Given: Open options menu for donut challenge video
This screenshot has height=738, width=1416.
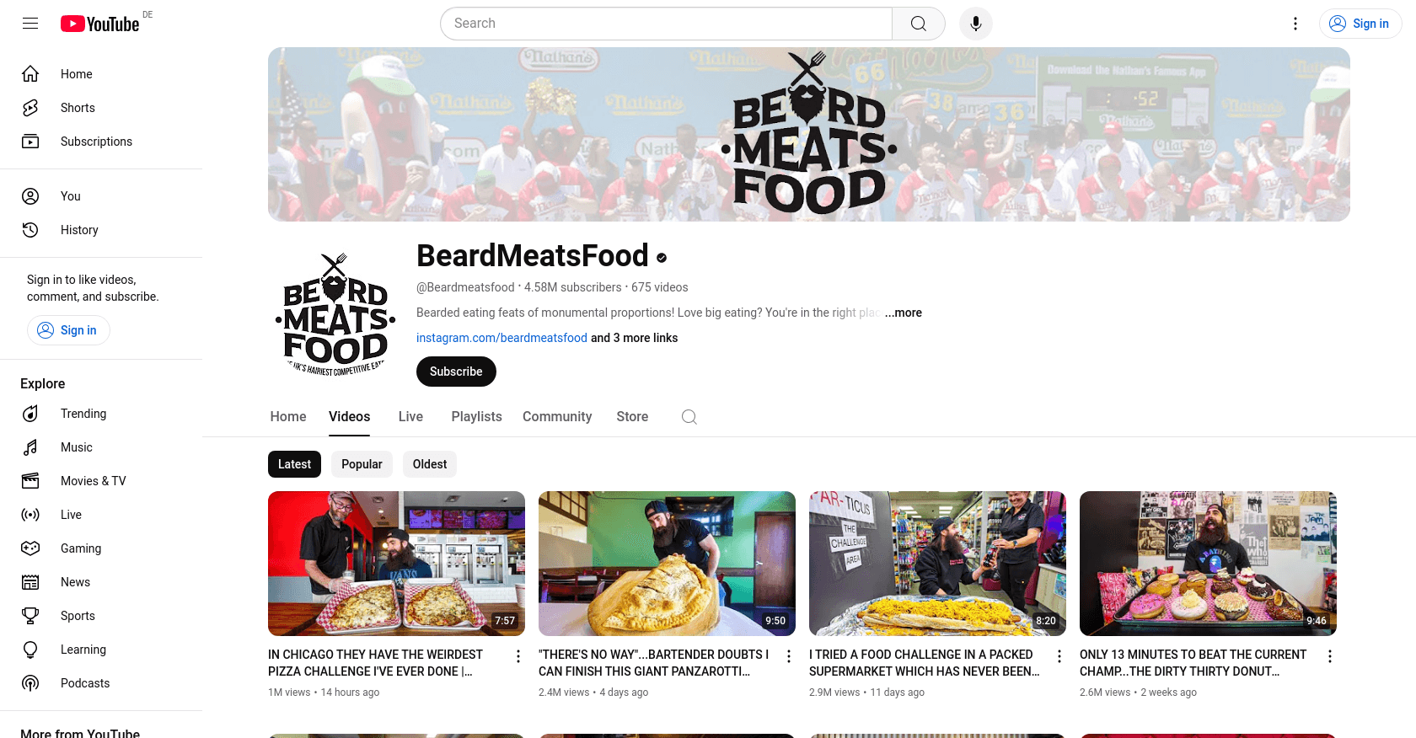Looking at the screenshot, I should tap(1330, 656).
